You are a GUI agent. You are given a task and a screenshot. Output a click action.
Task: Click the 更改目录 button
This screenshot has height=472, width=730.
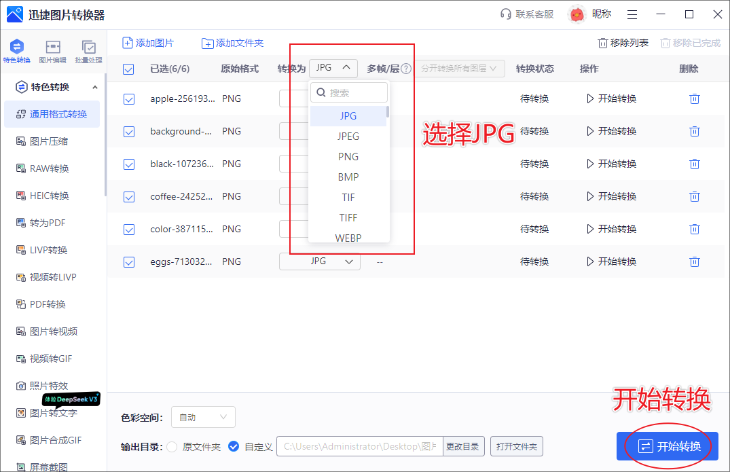point(463,446)
